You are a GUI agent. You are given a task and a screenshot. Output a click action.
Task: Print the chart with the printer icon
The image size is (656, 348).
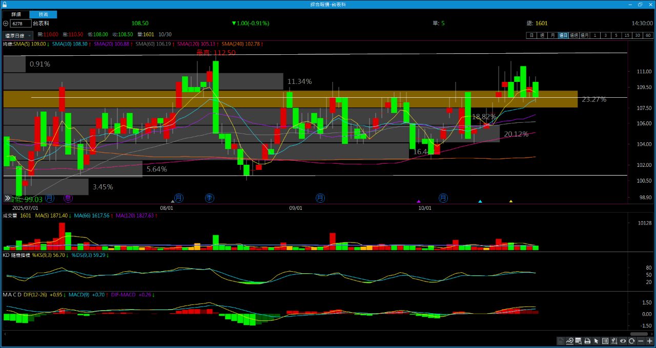point(587,341)
